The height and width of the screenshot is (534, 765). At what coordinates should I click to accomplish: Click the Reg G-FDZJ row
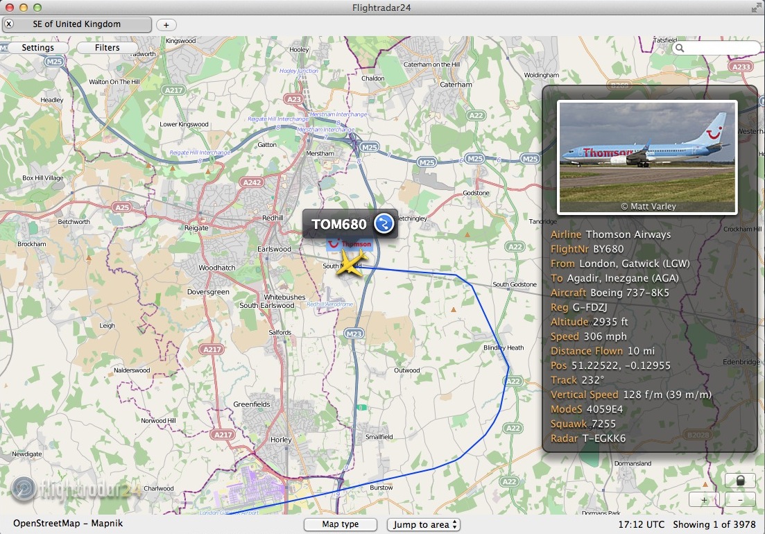(578, 308)
